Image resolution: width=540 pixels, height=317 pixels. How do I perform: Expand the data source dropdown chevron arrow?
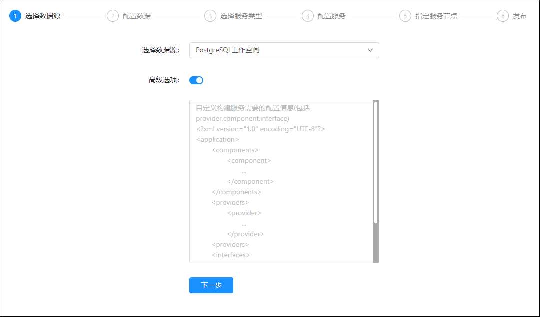[x=370, y=50]
